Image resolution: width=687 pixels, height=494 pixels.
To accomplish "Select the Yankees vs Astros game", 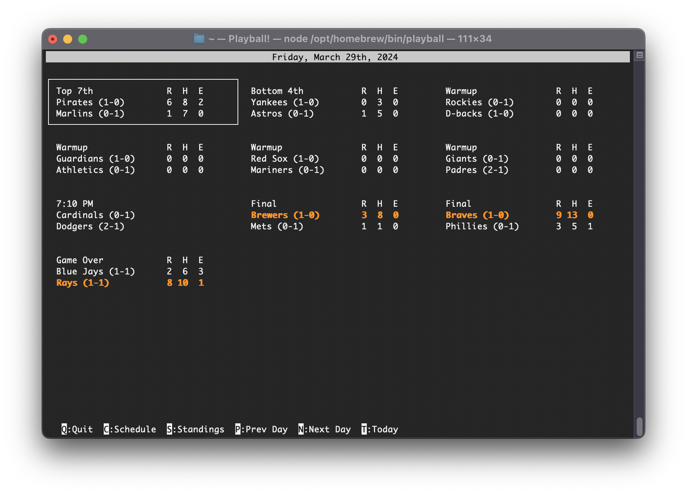I will coord(324,102).
